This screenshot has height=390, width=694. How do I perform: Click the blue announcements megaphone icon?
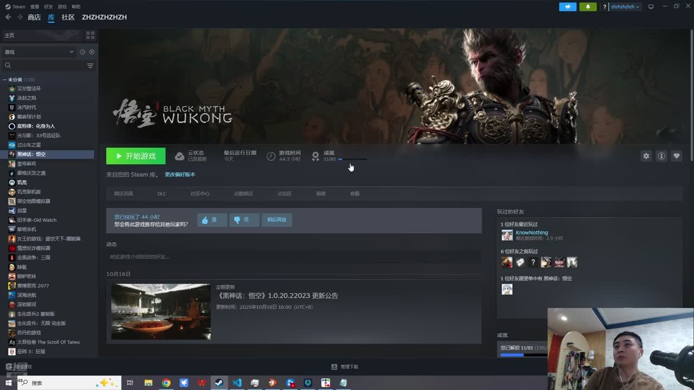[x=568, y=6]
